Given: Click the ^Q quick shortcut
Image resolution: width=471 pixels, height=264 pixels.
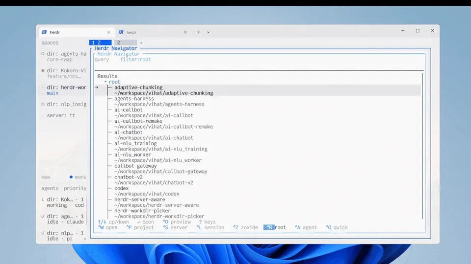Looking at the screenshot, I should coord(337,227).
